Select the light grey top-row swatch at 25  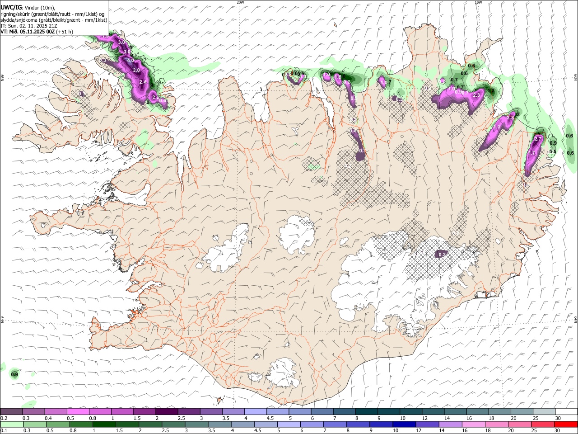(x=544, y=412)
